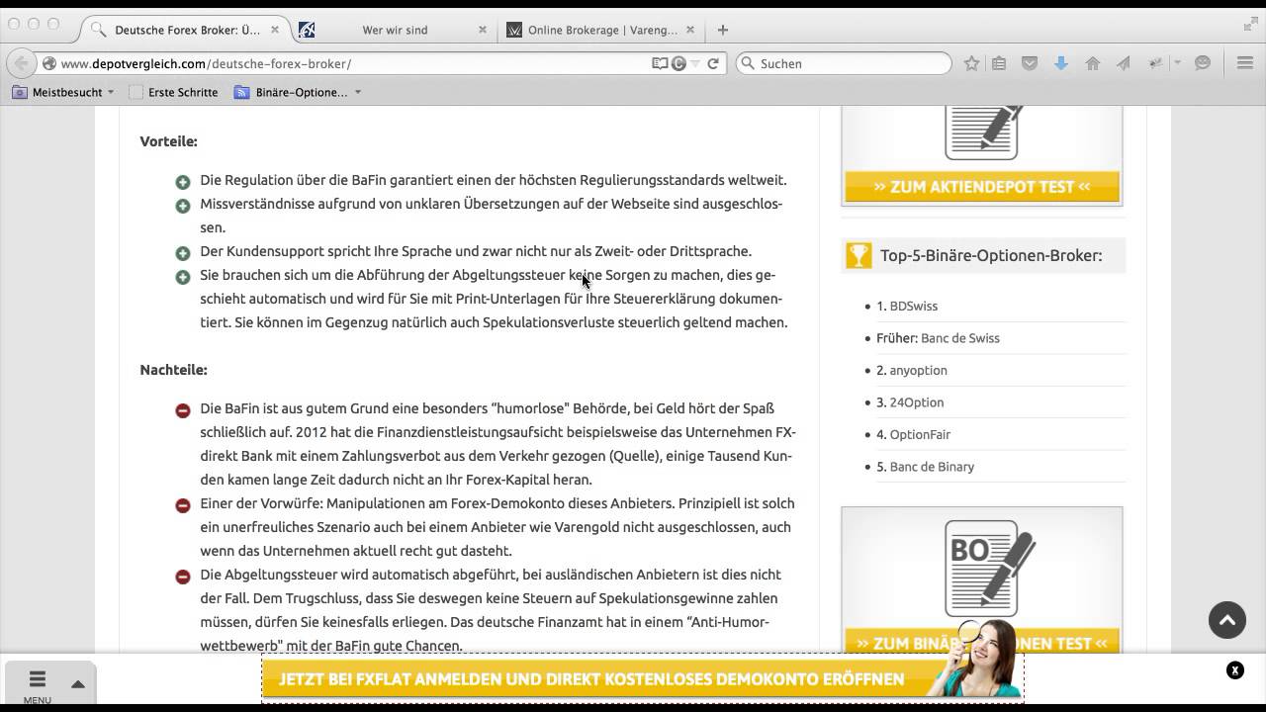
Task: Close the Deutsche Forex Broker tab
Action: (275, 30)
